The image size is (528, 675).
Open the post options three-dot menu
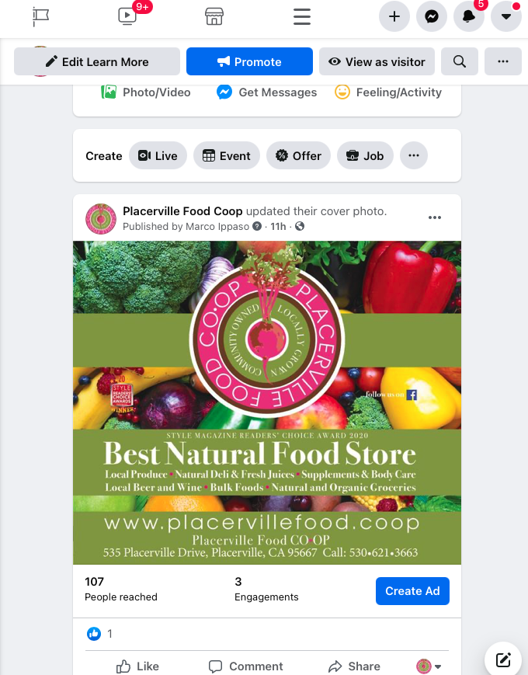(435, 217)
